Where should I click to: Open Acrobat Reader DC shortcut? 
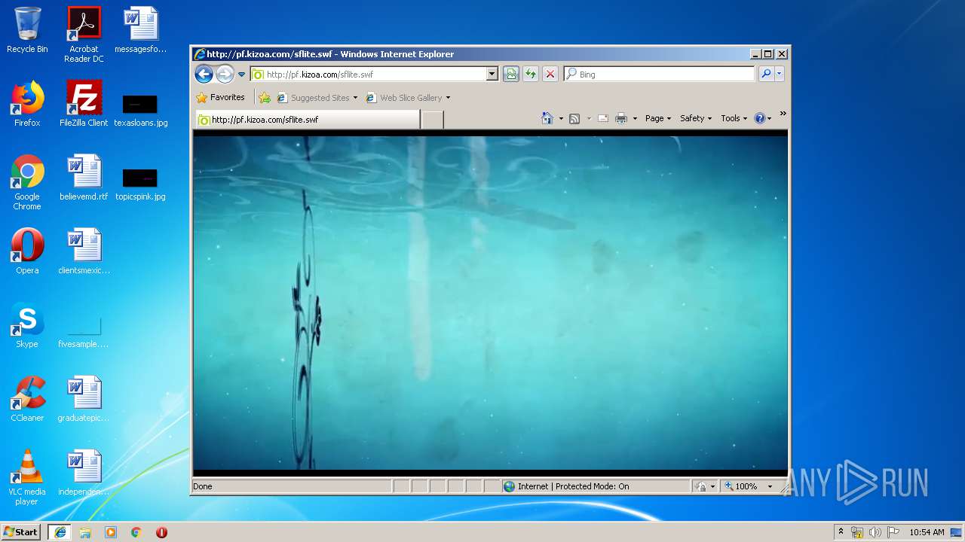click(84, 35)
